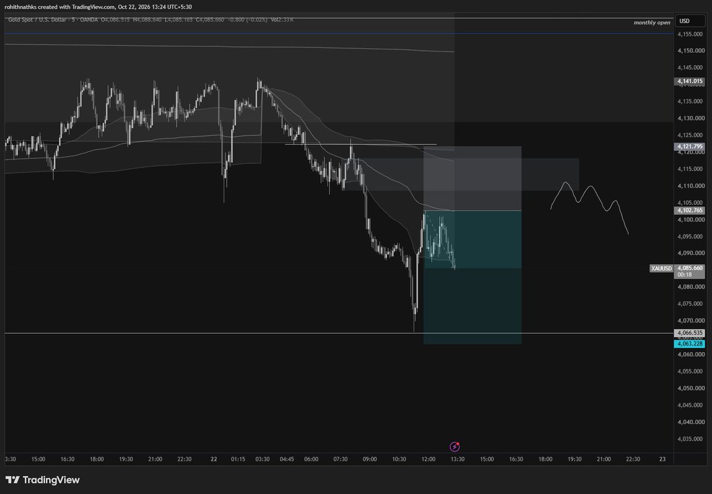Screen dimensions: 712x494
Task: Click the 'monthly open' line label
Action: 652,23
